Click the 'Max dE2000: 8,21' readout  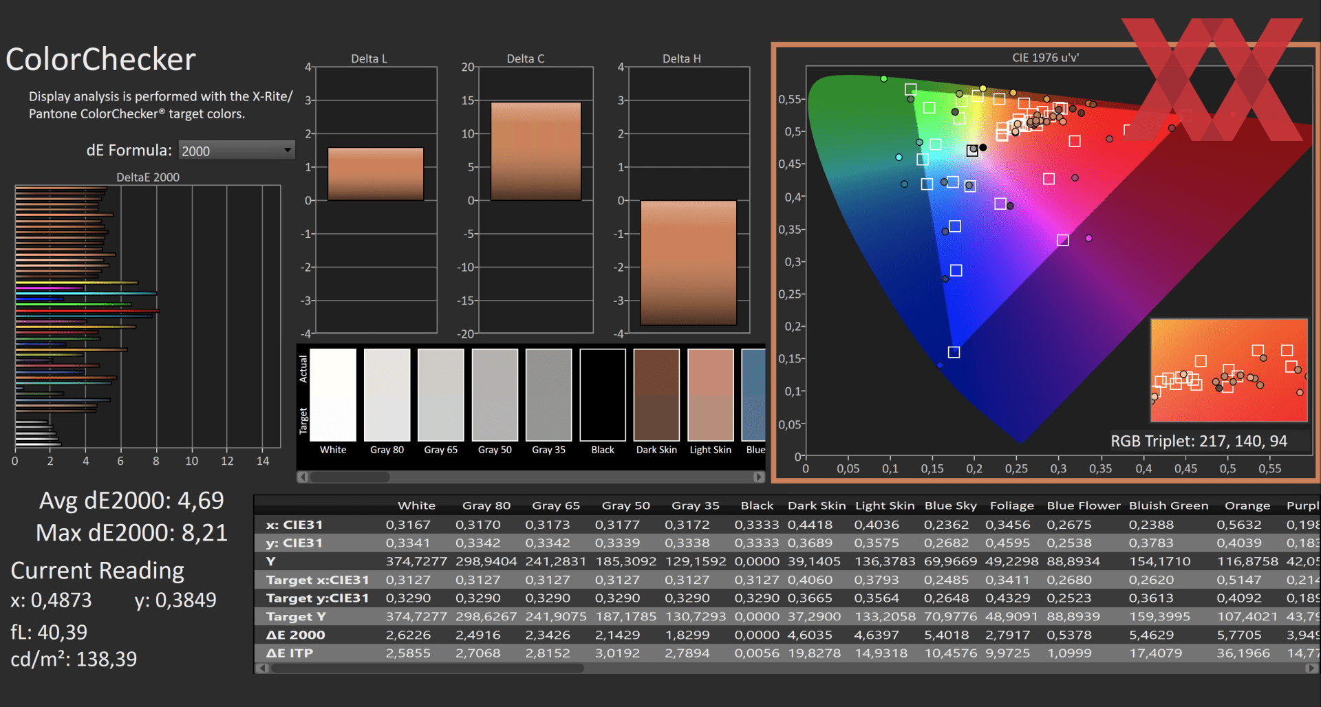131,532
